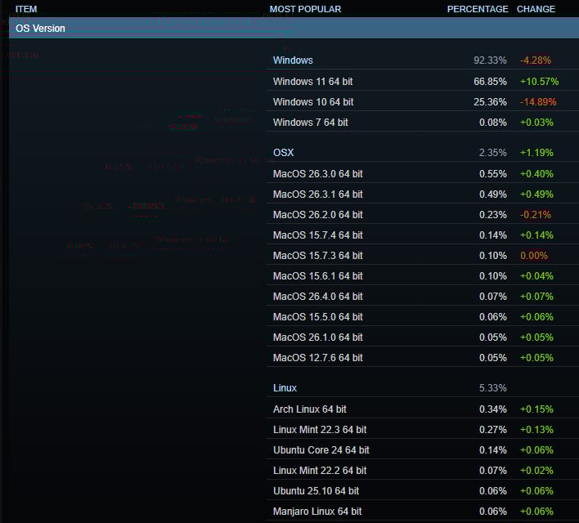Click the MacOS 26.3.1 64 bit row
The image size is (579, 523).
coord(423,194)
